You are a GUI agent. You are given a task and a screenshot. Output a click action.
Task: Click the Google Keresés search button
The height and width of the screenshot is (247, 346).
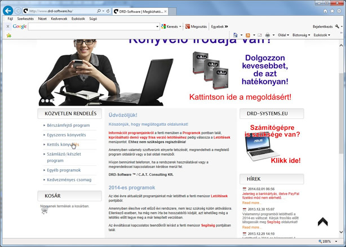(170, 27)
